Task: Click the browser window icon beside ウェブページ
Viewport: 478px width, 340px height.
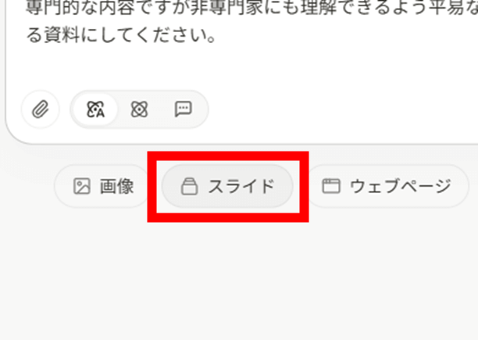Action: tap(331, 186)
